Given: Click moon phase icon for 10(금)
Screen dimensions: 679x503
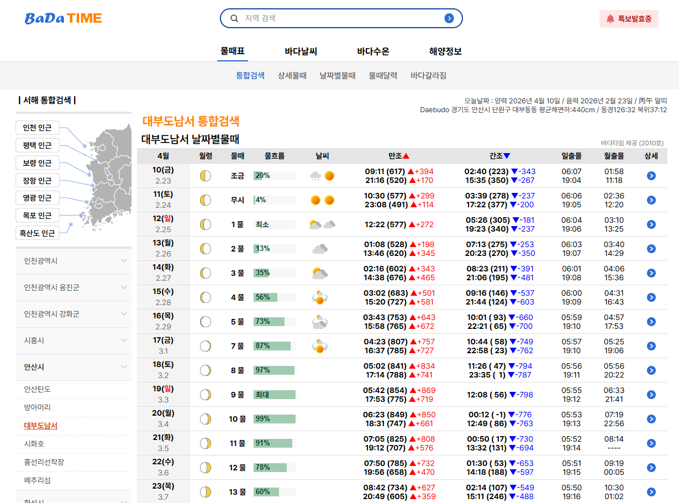Looking at the screenshot, I should coord(206,176).
